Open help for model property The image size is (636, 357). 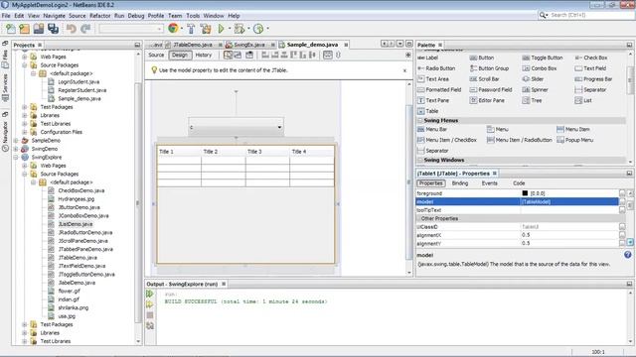pos(627,255)
